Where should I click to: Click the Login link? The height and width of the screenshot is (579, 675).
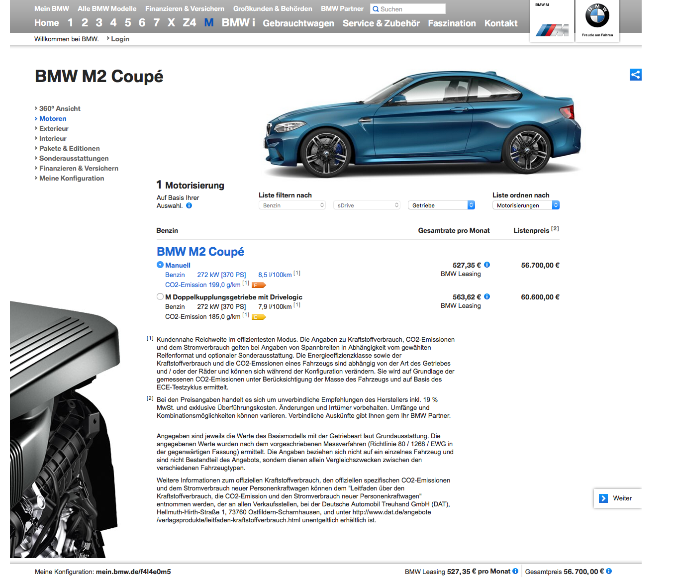pyautogui.click(x=120, y=39)
